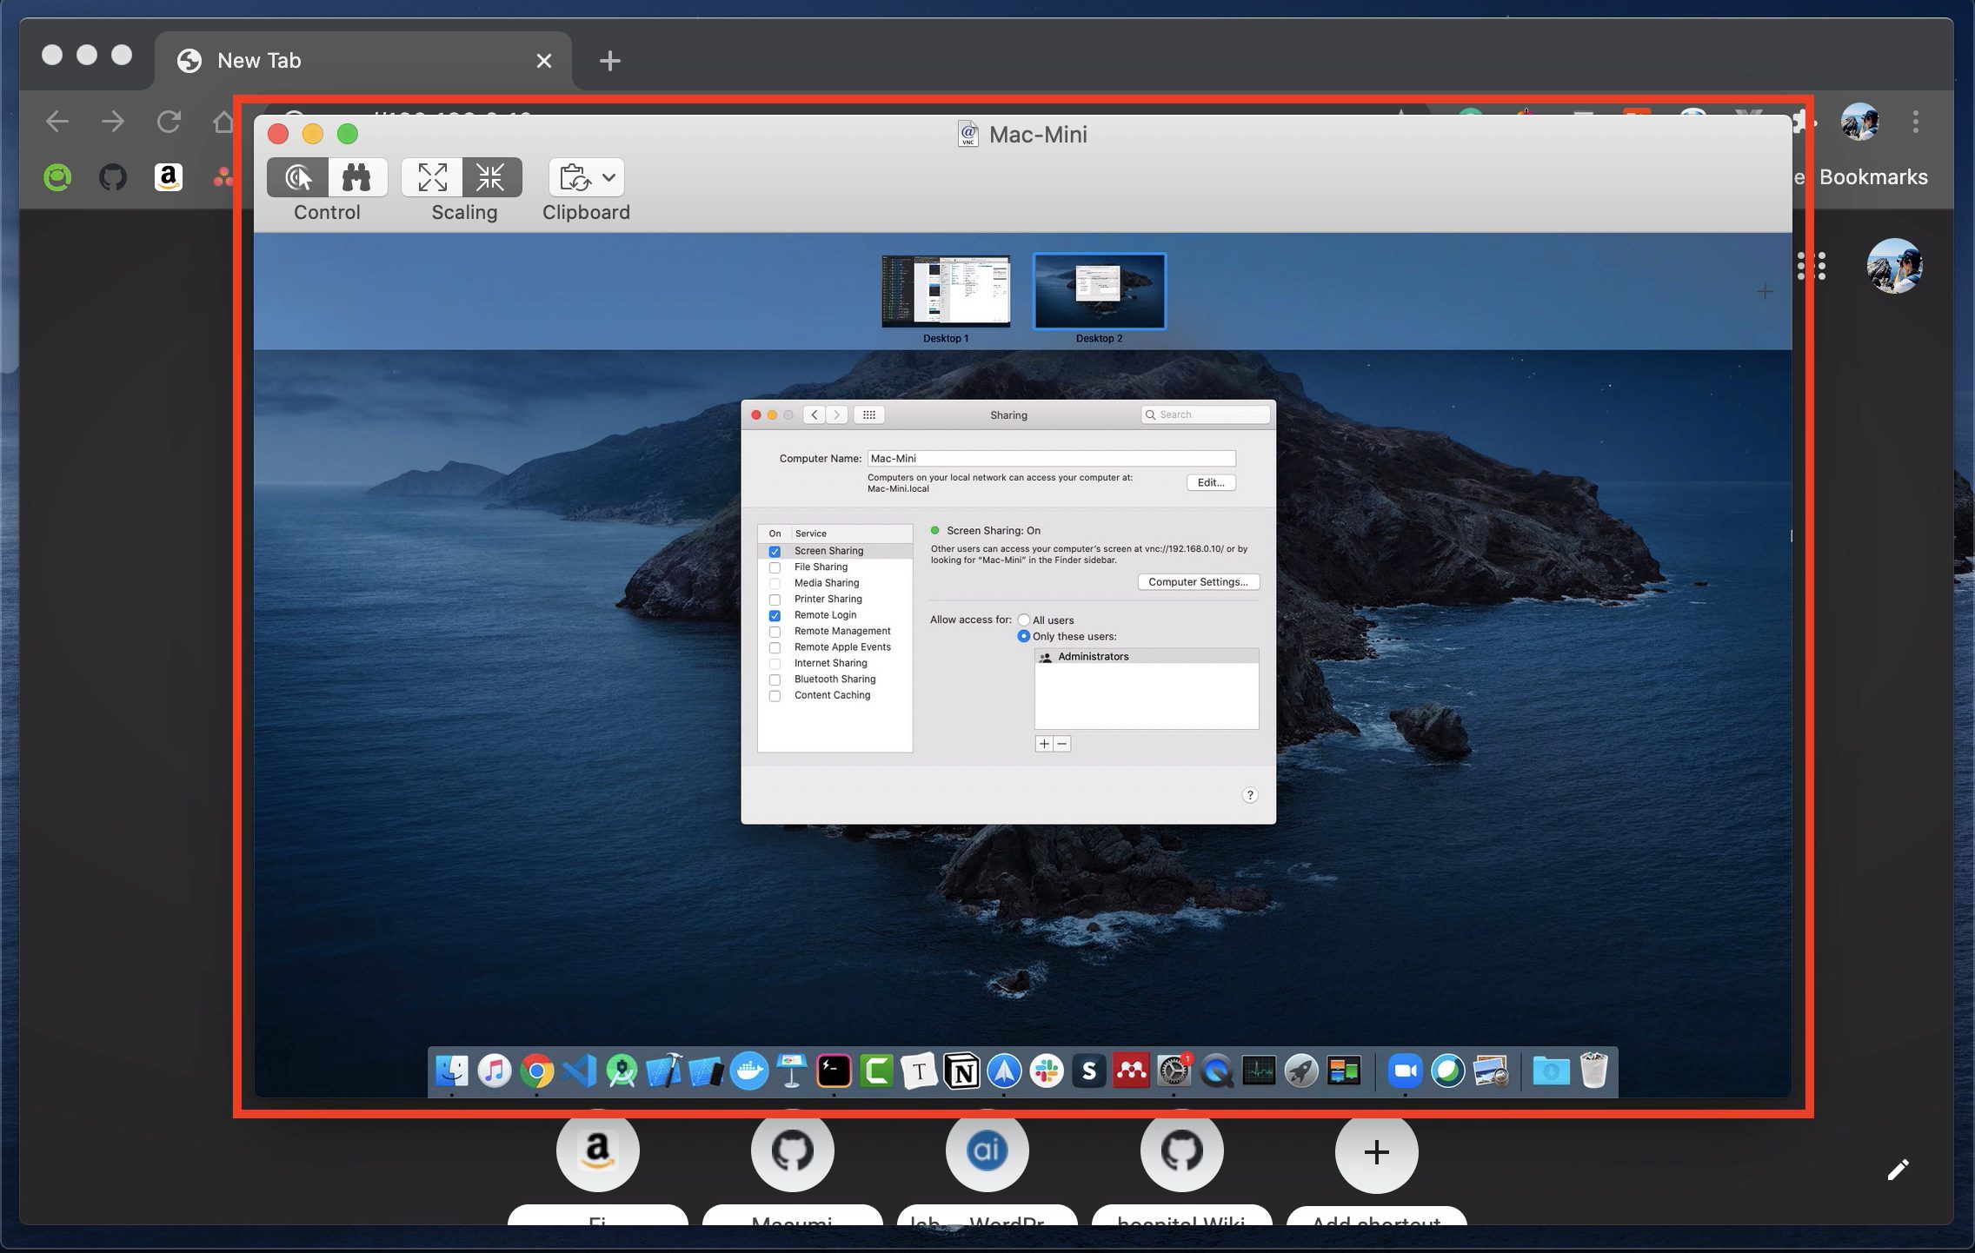This screenshot has height=1253, width=1975.
Task: Launch QuickTime Player from dock
Action: click(1217, 1071)
